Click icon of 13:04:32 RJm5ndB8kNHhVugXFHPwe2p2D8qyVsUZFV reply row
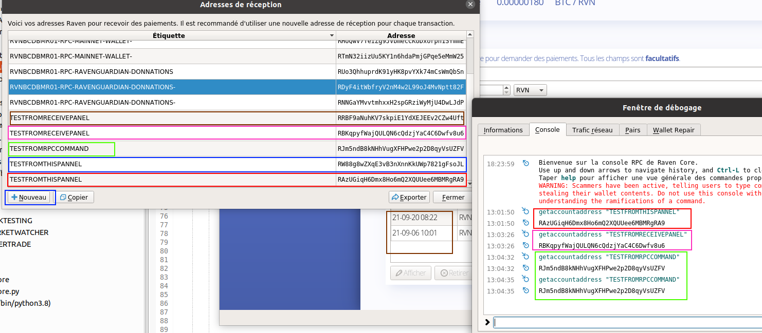The image size is (762, 333). pyautogui.click(x=525, y=268)
